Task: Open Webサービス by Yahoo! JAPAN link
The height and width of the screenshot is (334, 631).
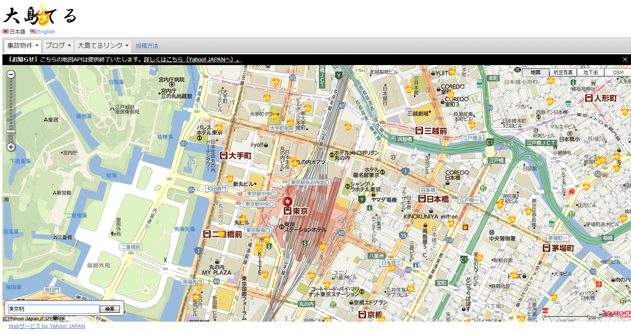Action: click(47, 326)
